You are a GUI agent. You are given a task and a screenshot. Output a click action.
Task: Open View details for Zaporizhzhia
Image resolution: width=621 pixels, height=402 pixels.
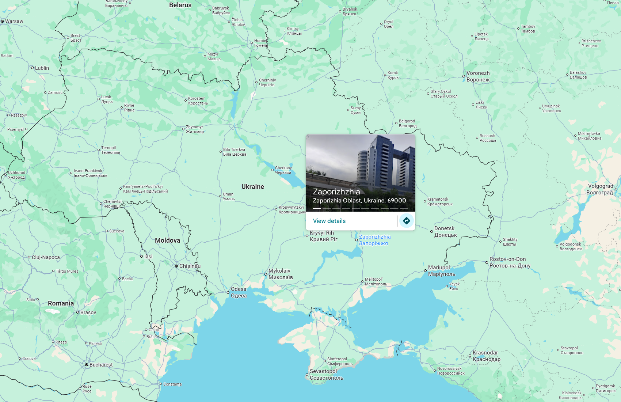[329, 221]
